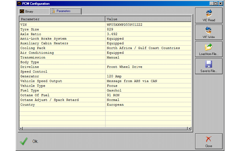Open the Load from File folder icon

(209, 47)
